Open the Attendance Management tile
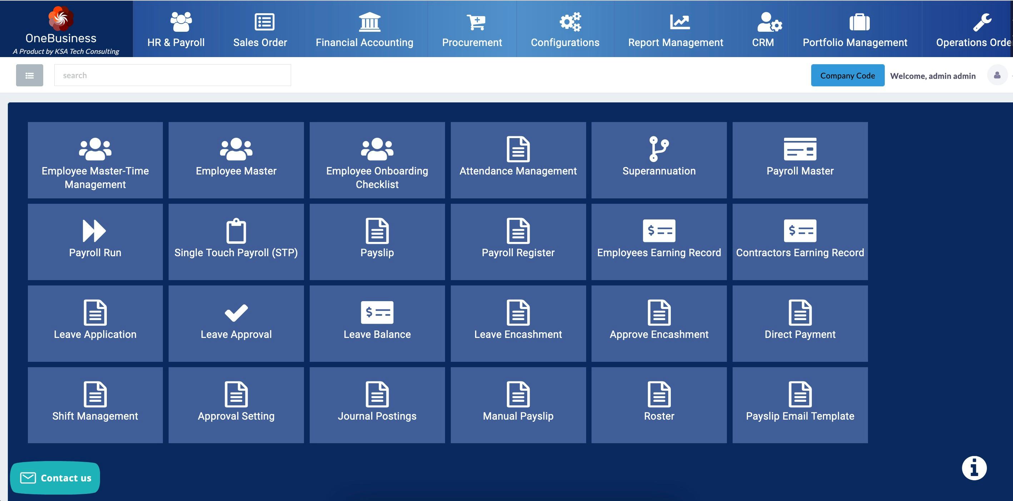 [518, 160]
